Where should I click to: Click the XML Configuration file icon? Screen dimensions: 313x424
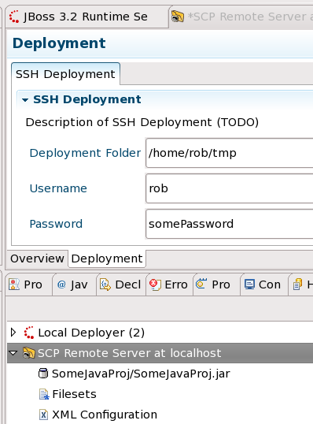pos(43,415)
